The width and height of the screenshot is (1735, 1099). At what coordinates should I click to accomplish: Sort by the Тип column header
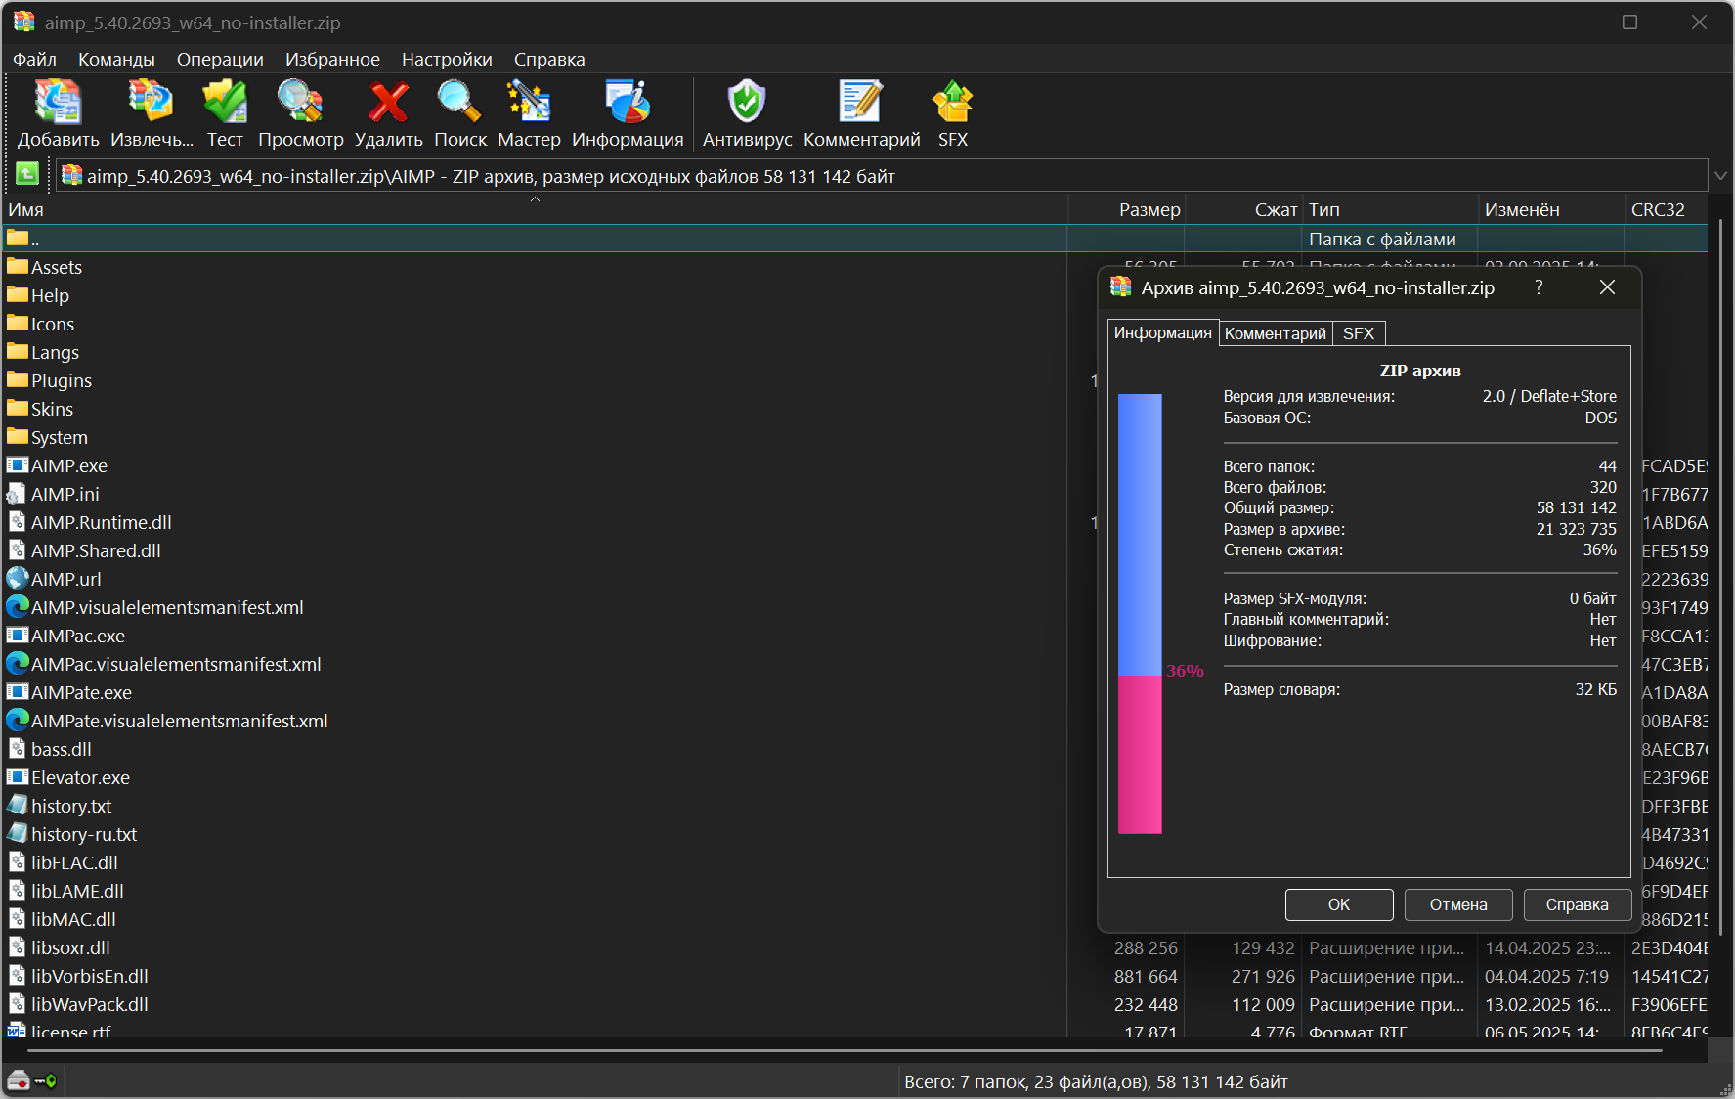[x=1390, y=209]
